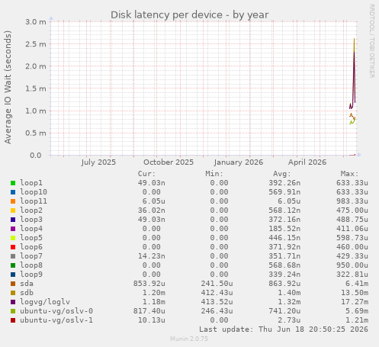Click the 'Avg:' column header
The height and width of the screenshot is (347, 379).
pyautogui.click(x=282, y=174)
